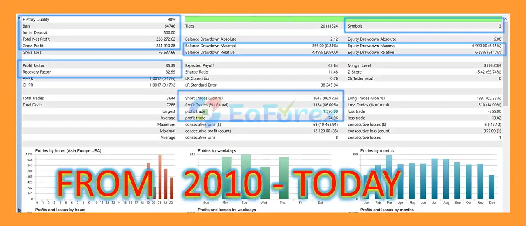Image resolution: width=526 pixels, height=226 pixels.
Task: Select the Profit Factor value 35.39
Action: pos(168,65)
